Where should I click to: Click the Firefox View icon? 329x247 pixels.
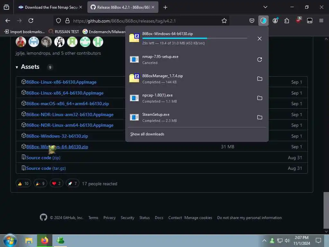(x=6, y=7)
